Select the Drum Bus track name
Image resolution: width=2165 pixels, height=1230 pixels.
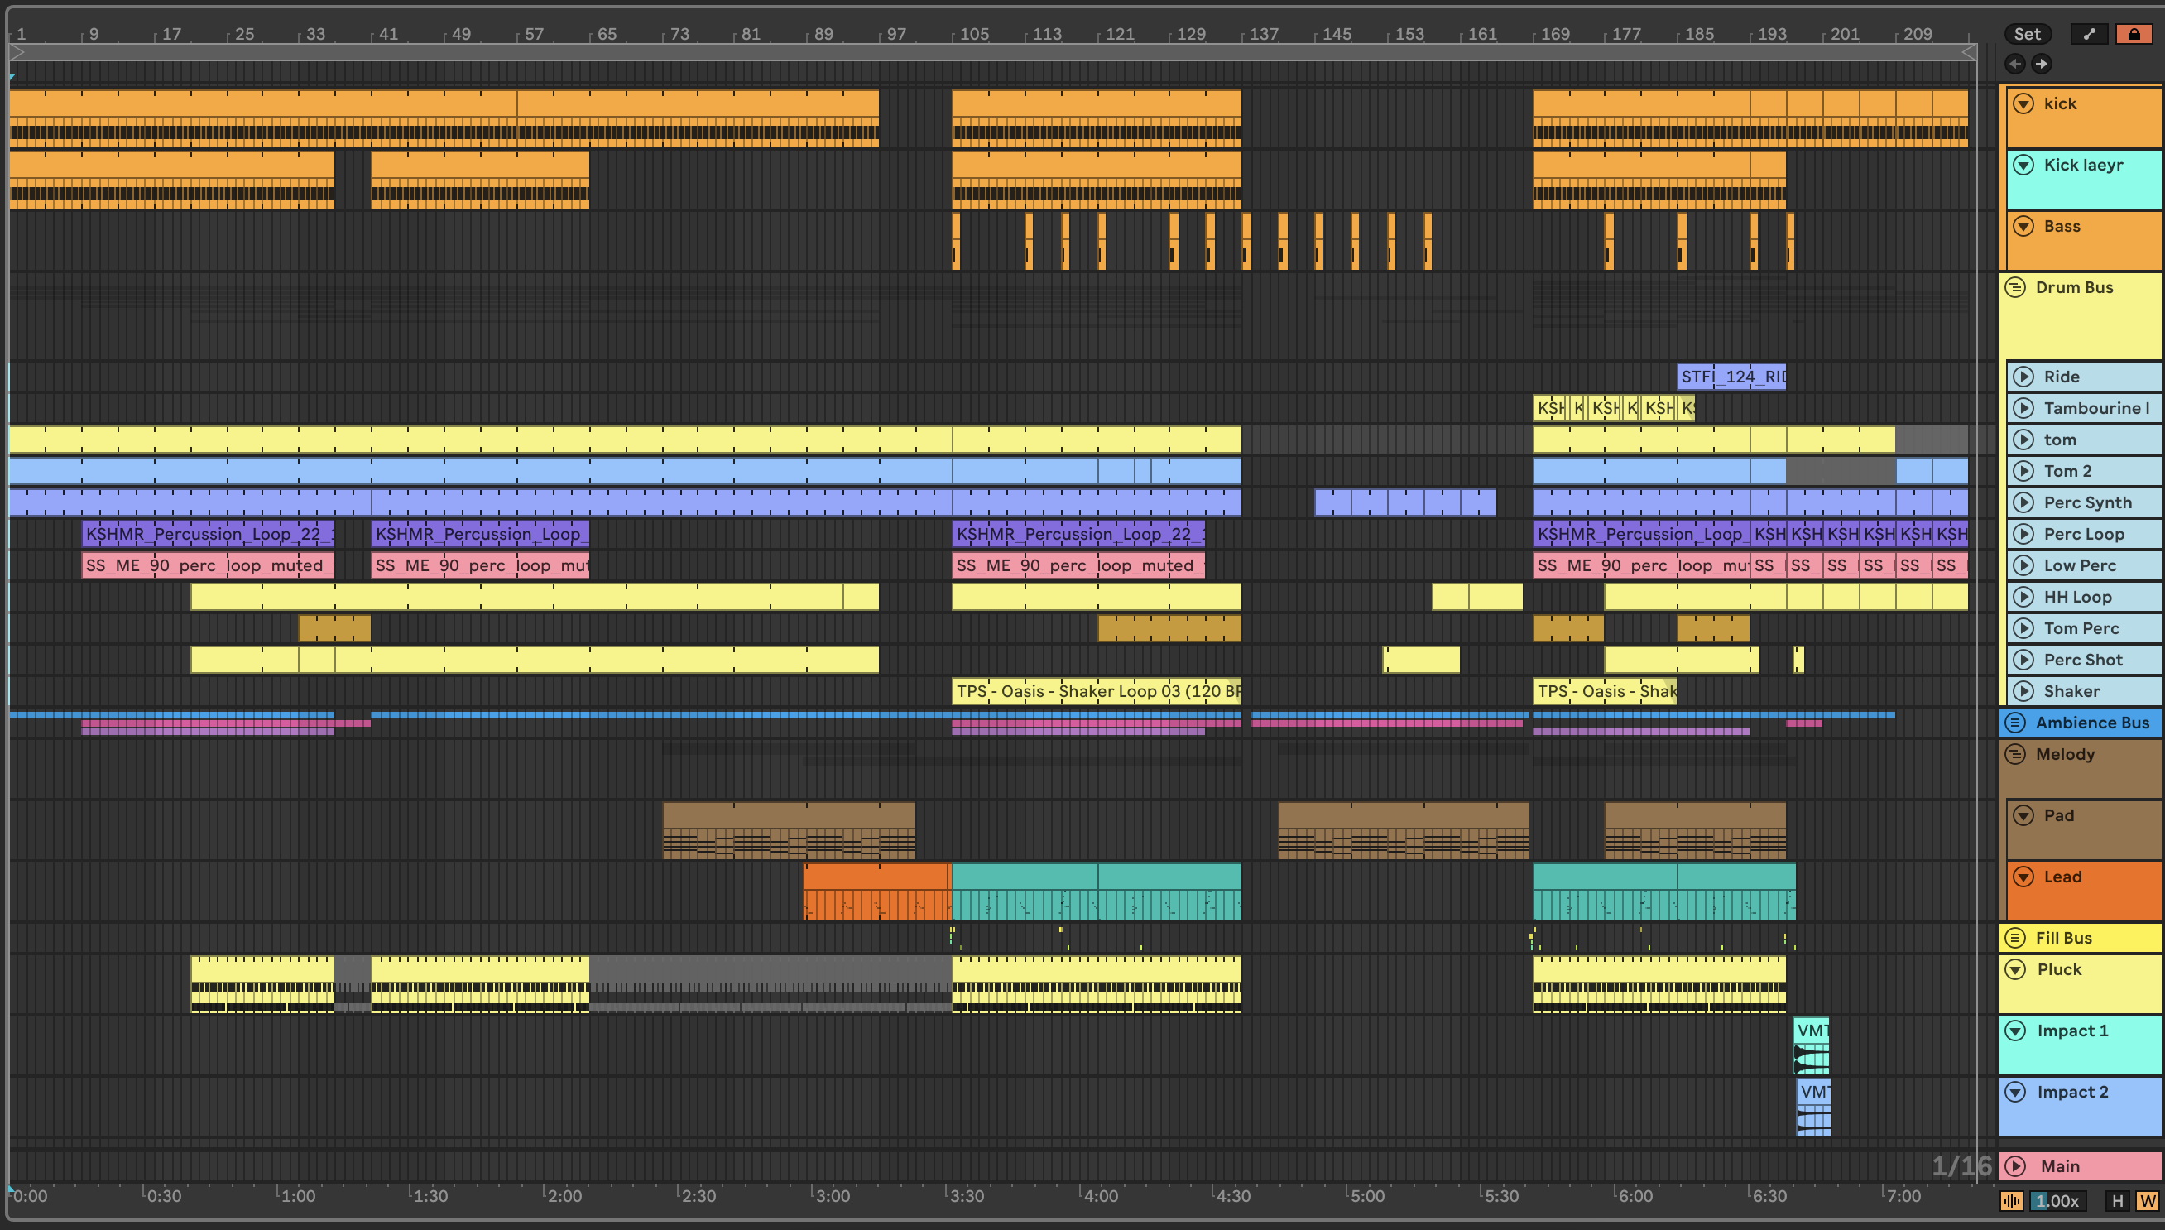click(2074, 287)
